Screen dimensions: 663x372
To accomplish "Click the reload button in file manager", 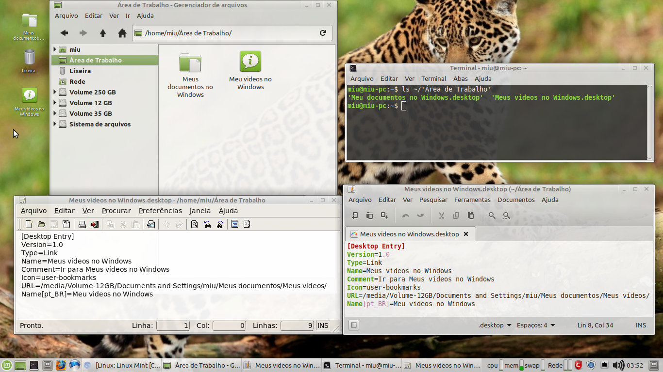I will coord(323,33).
